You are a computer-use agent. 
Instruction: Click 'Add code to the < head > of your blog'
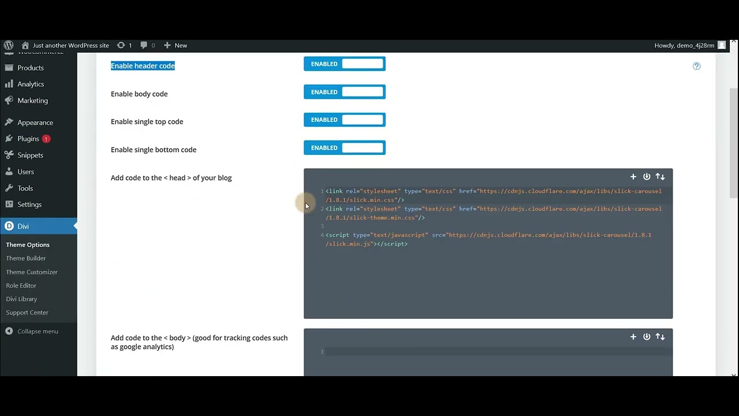coord(171,178)
